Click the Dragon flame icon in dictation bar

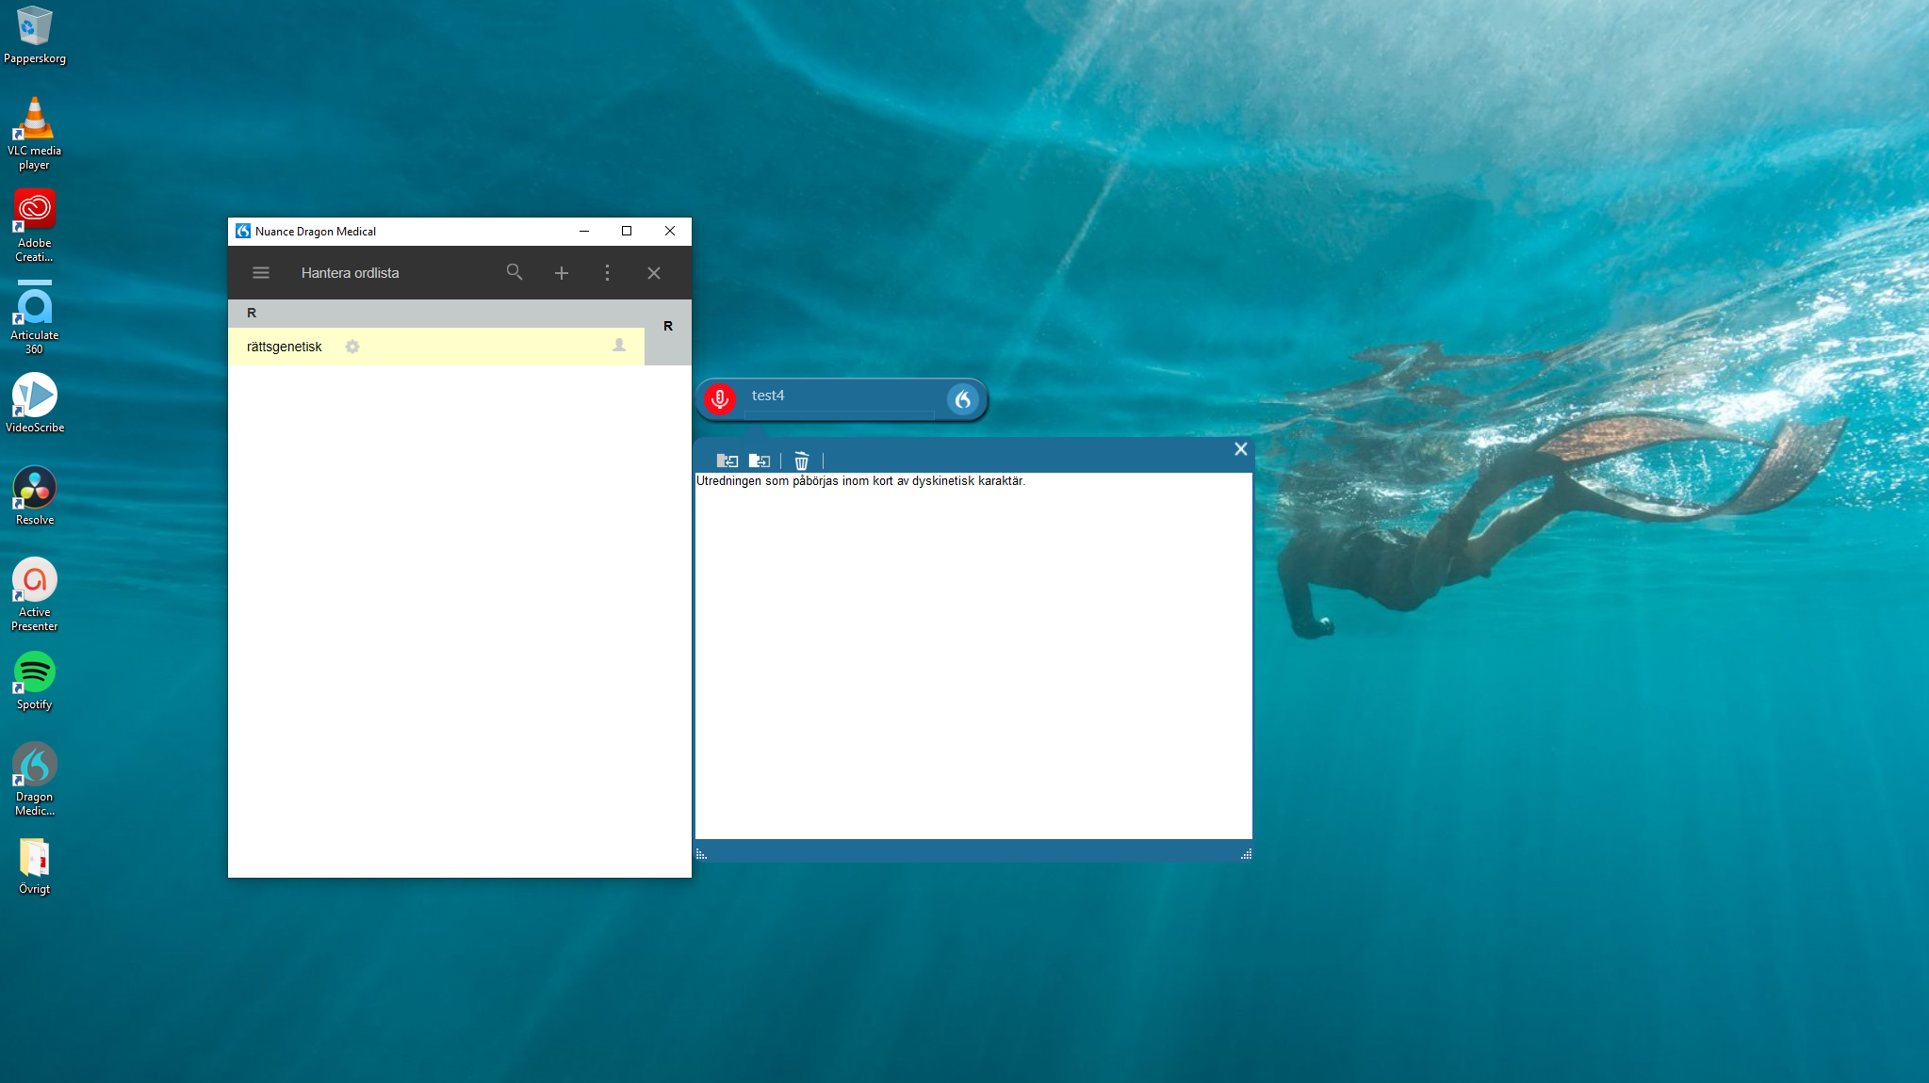(x=962, y=399)
